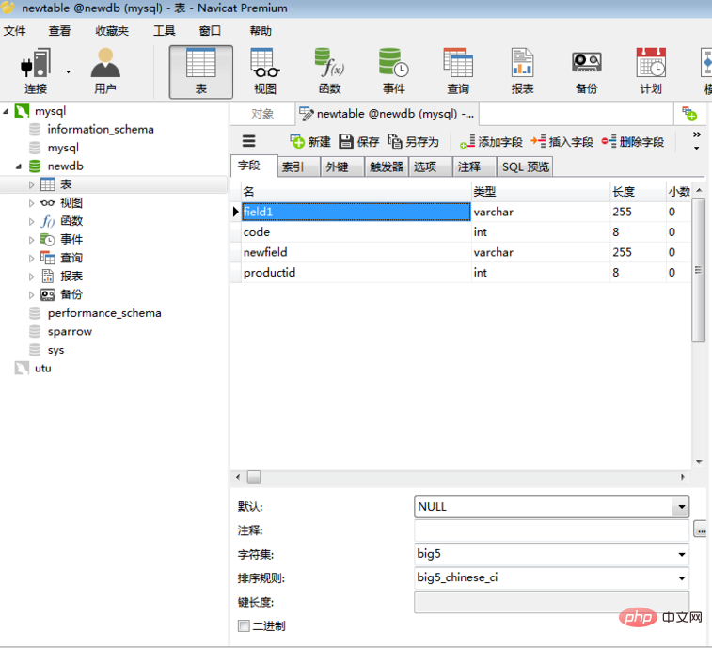The image size is (712, 648).
Task: Click 删除字段 delete field button
Action: pyautogui.click(x=633, y=142)
